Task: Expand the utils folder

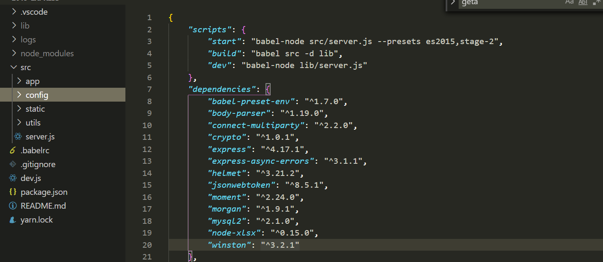Action: pos(19,123)
